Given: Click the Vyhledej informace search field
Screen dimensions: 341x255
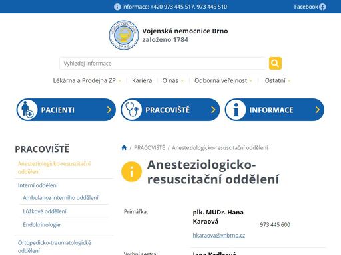Looking at the screenshot, I should tap(163, 64).
